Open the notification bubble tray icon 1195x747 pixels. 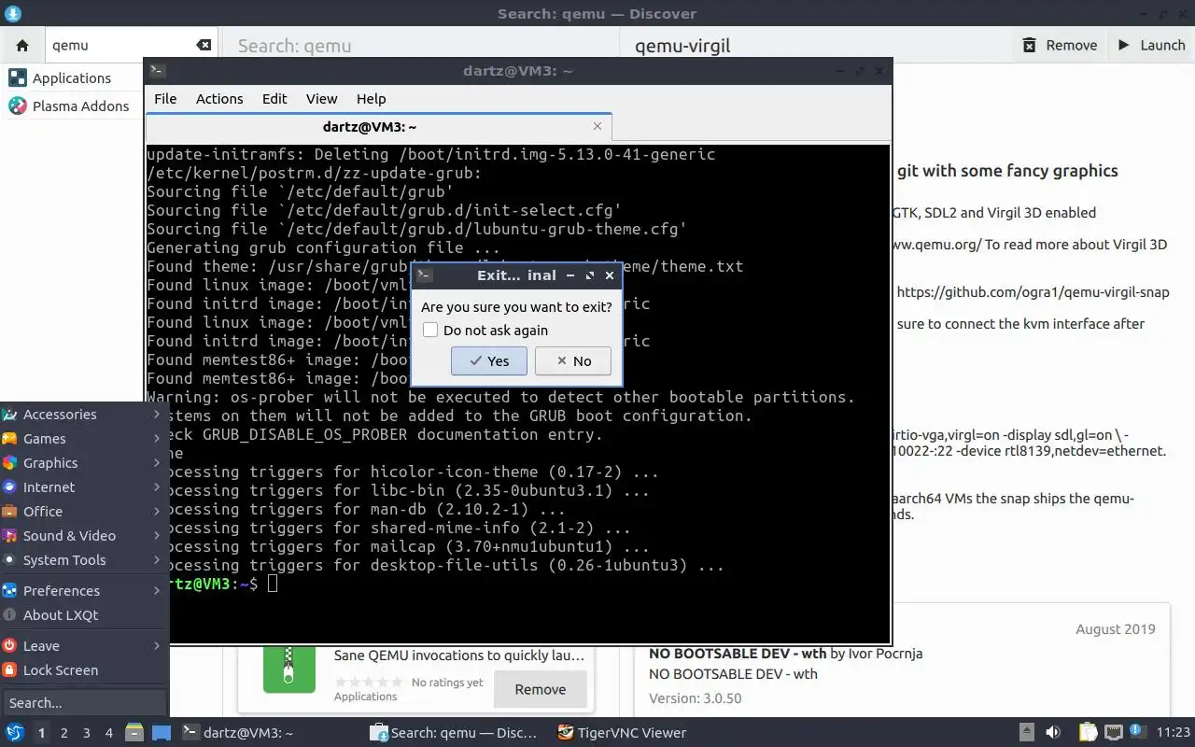click(1138, 732)
